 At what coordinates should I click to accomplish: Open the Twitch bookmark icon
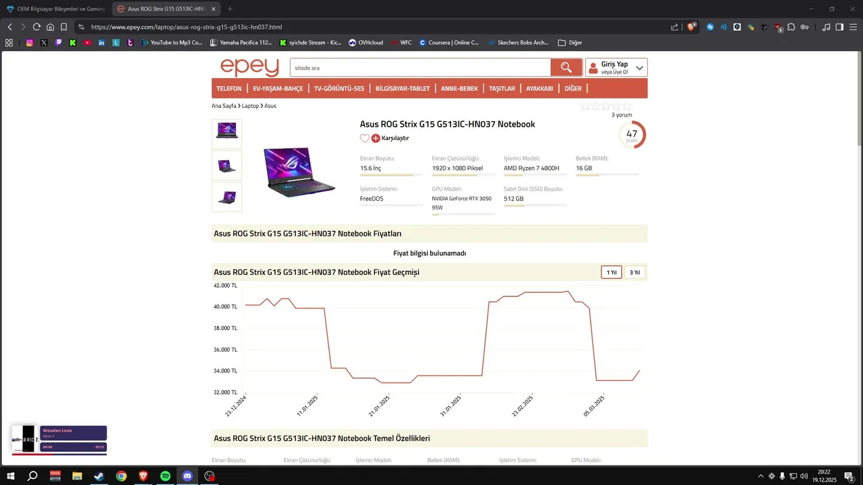point(59,42)
